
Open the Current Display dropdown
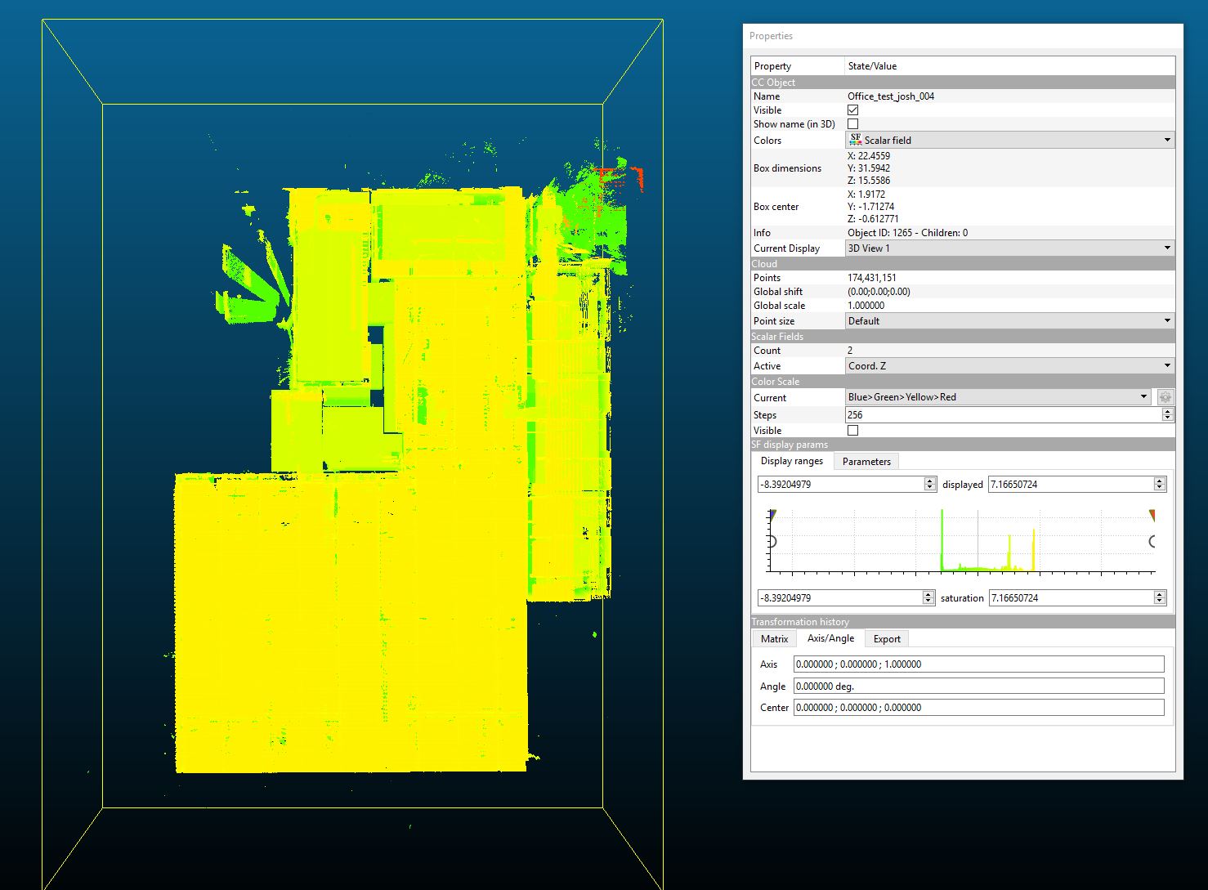[x=1009, y=248]
